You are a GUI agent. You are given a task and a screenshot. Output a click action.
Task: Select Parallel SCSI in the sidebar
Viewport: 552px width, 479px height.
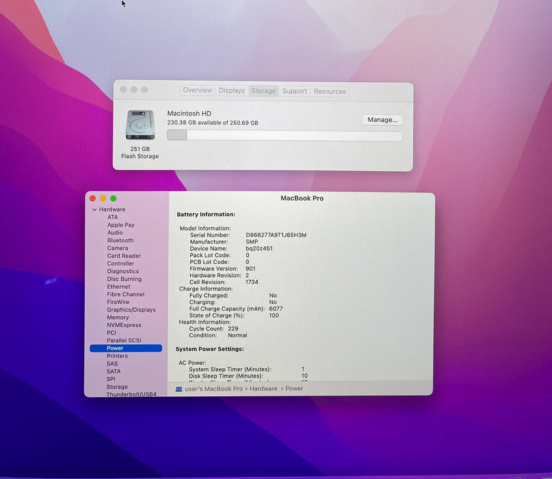coord(124,341)
